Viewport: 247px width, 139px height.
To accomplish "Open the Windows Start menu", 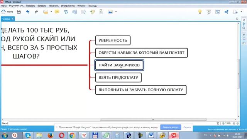I will [x=5, y=136].
